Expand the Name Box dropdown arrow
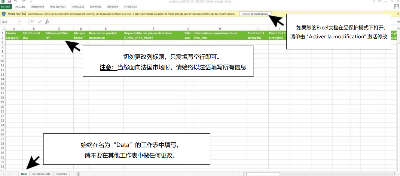 click(x=20, y=22)
